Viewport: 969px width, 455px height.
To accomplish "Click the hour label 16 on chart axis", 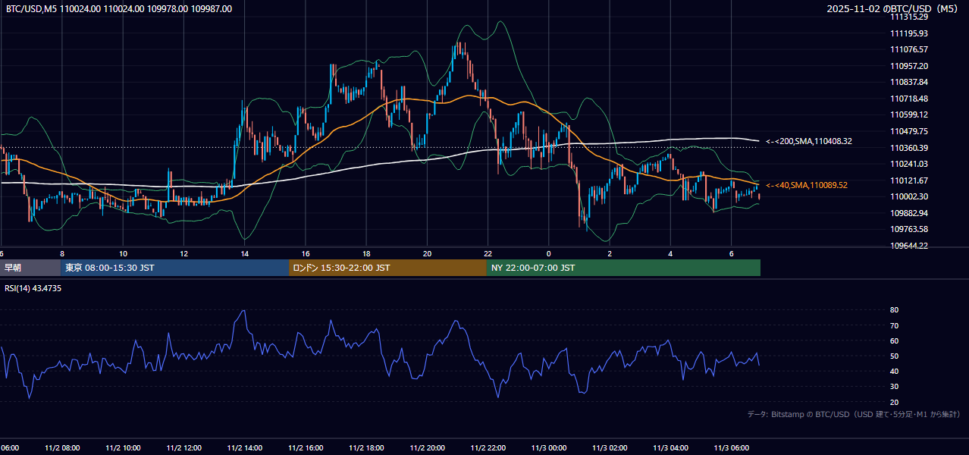I will click(306, 253).
